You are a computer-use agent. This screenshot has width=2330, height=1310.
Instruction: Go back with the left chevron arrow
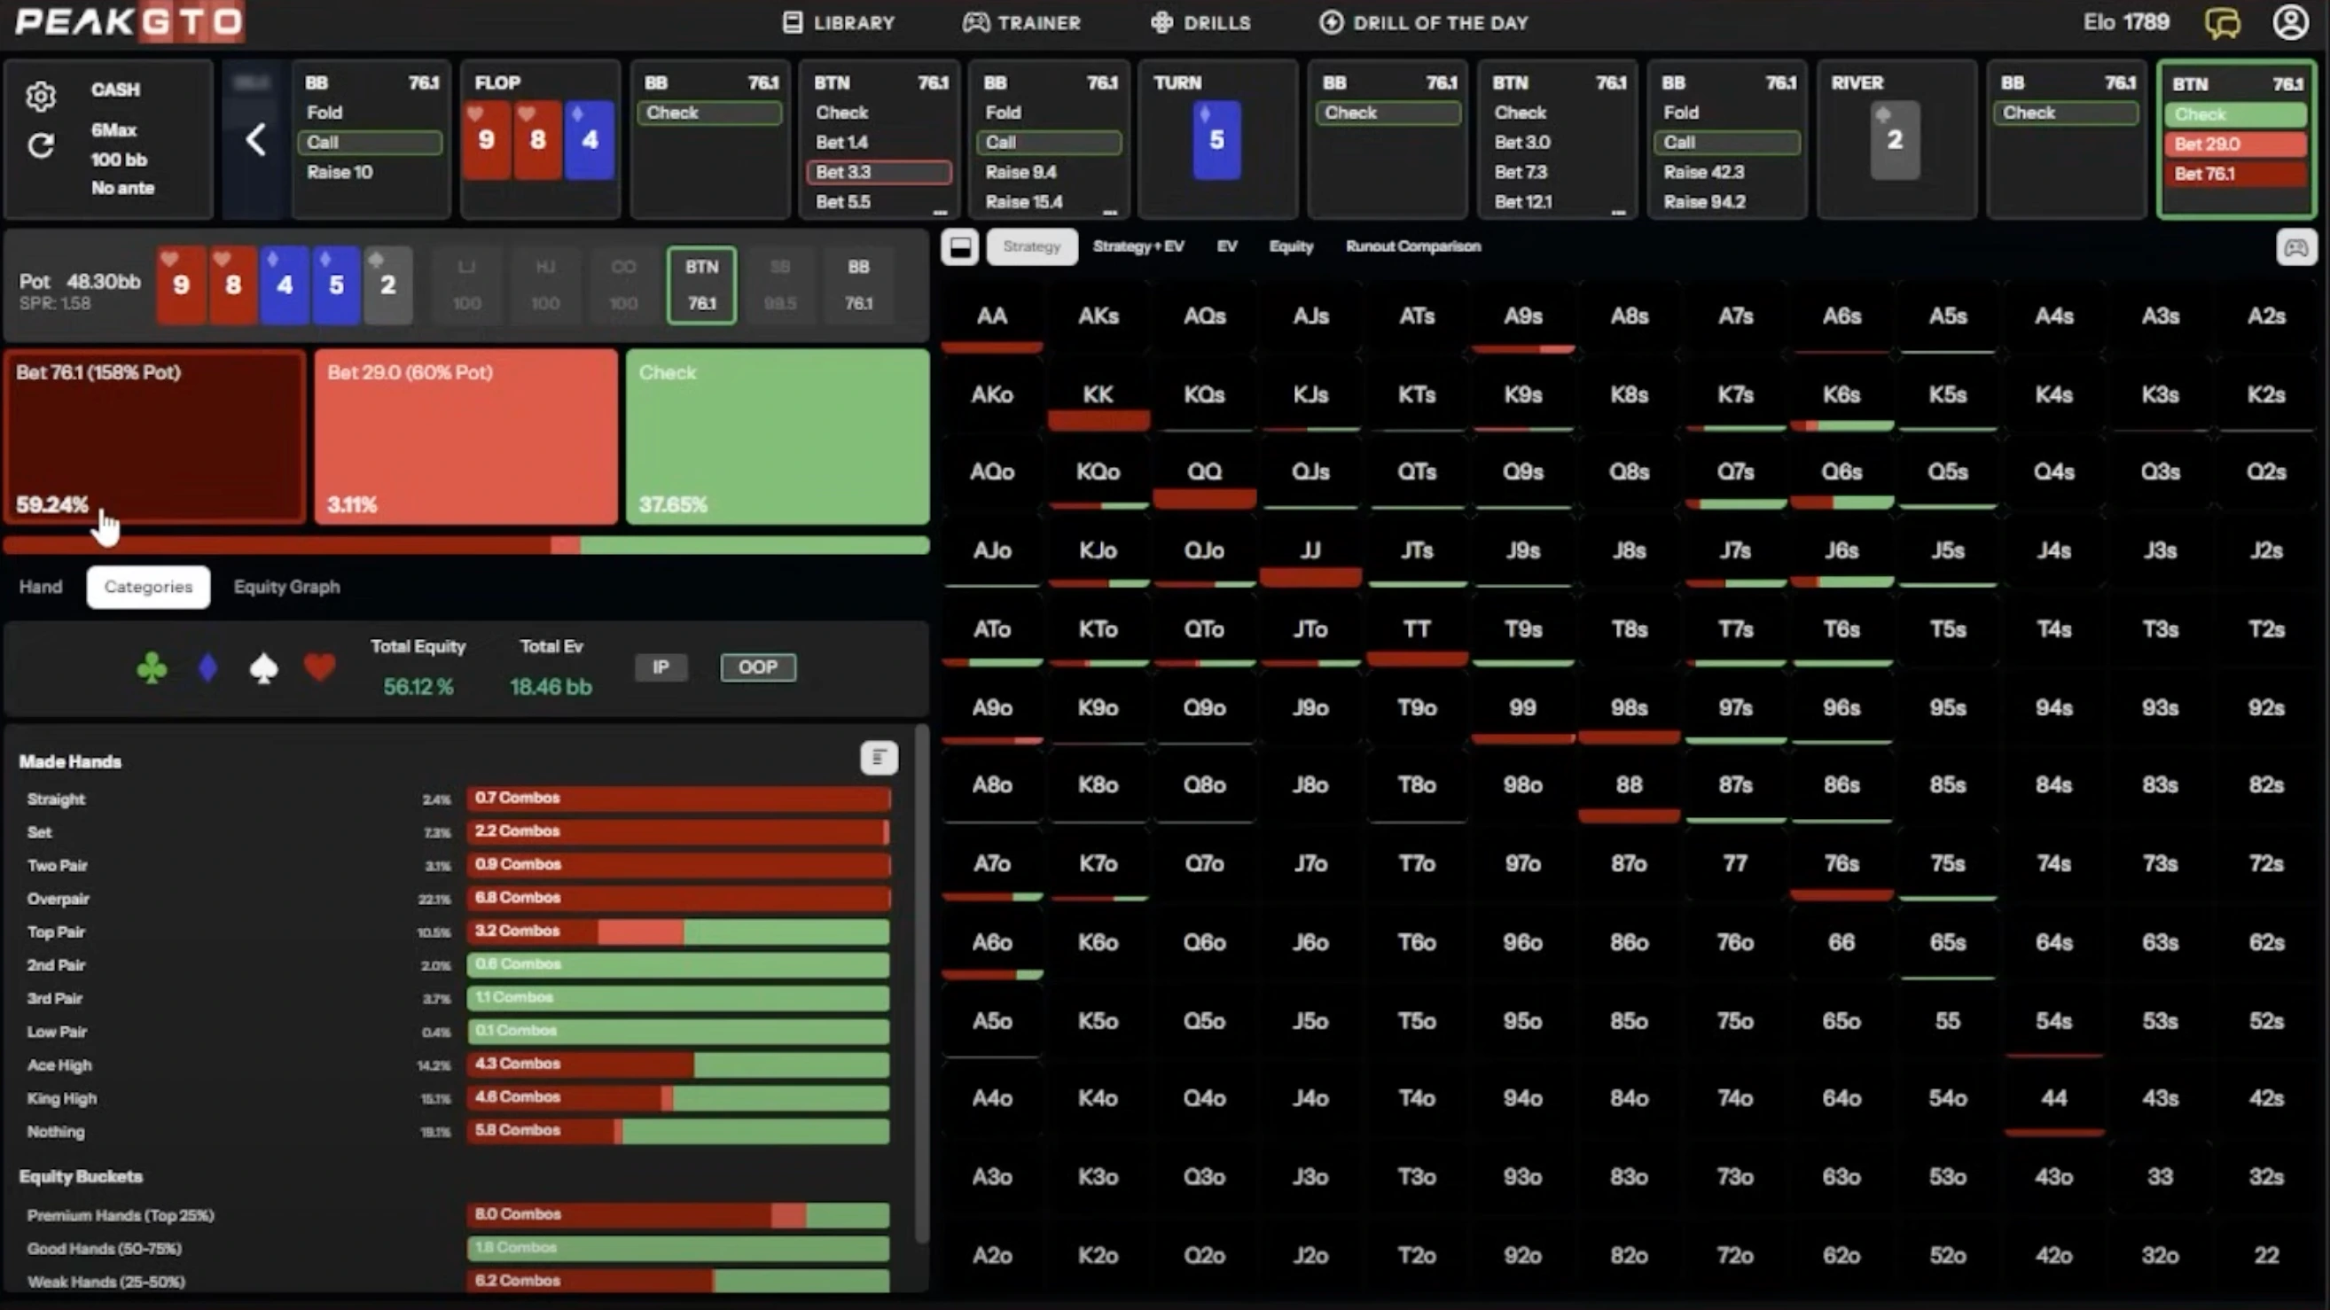click(x=256, y=140)
